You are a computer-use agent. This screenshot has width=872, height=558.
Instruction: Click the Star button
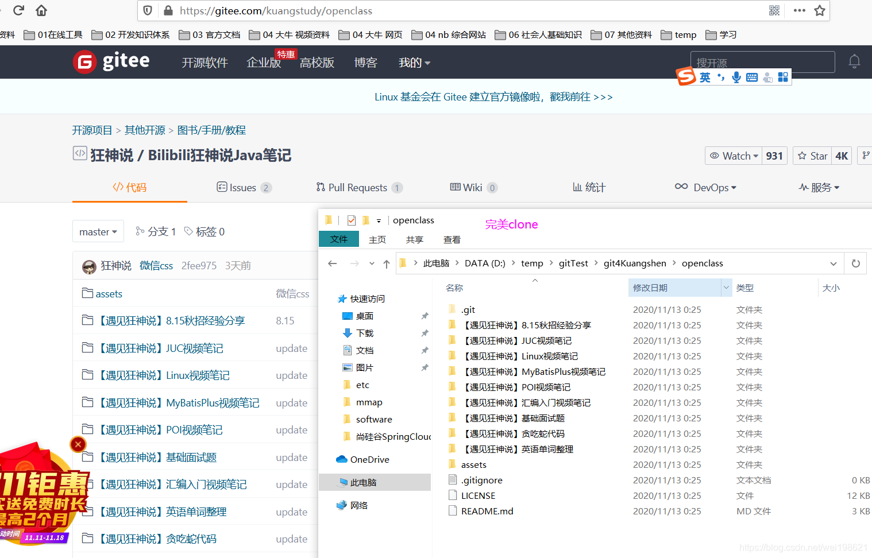[813, 156]
